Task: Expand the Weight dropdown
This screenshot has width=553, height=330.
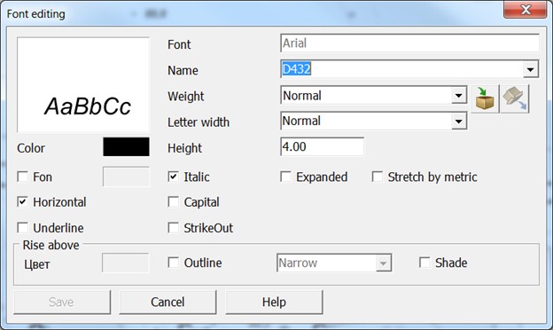Action: tap(458, 95)
